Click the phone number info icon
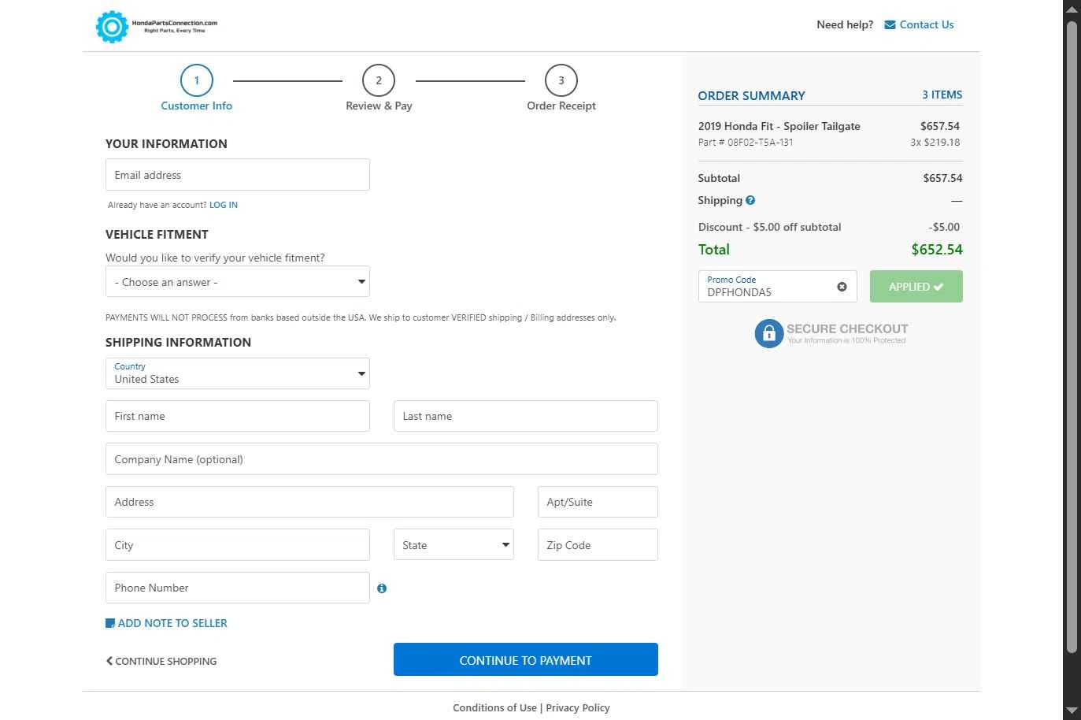The height and width of the screenshot is (720, 1081). click(x=382, y=588)
